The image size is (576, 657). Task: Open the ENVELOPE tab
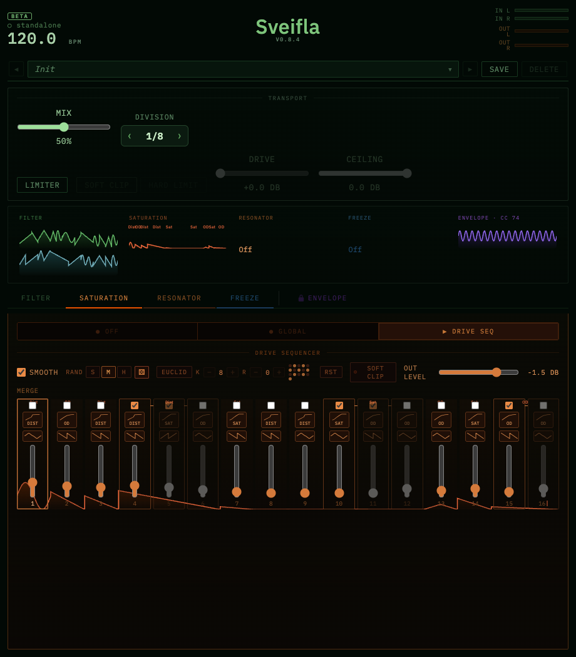tap(322, 298)
